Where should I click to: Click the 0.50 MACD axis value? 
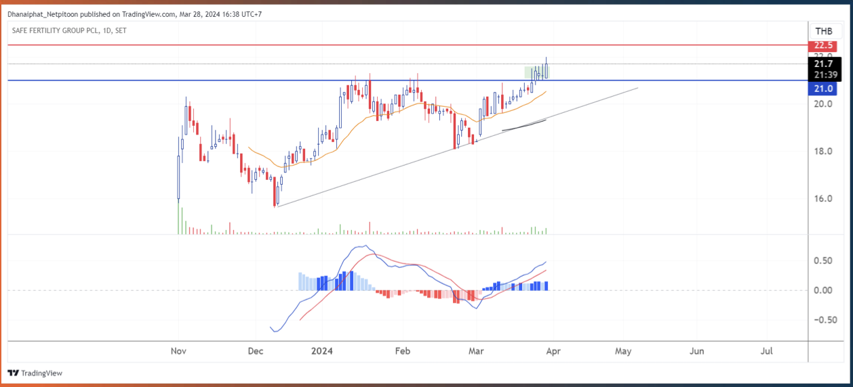(x=822, y=260)
